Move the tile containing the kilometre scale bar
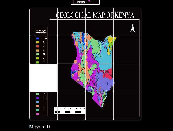 [x=71, y=106]
